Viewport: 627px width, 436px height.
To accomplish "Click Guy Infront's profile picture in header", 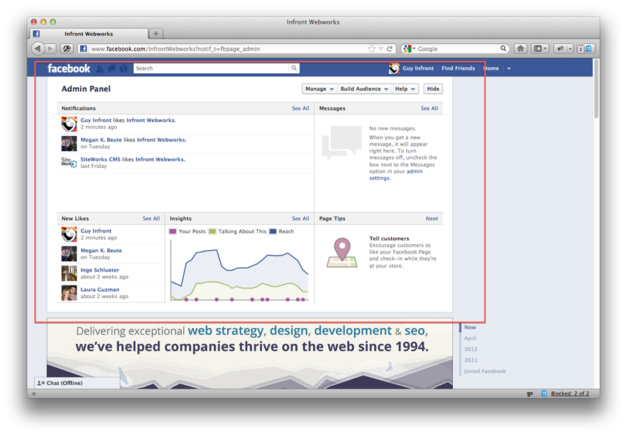I will tap(394, 68).
